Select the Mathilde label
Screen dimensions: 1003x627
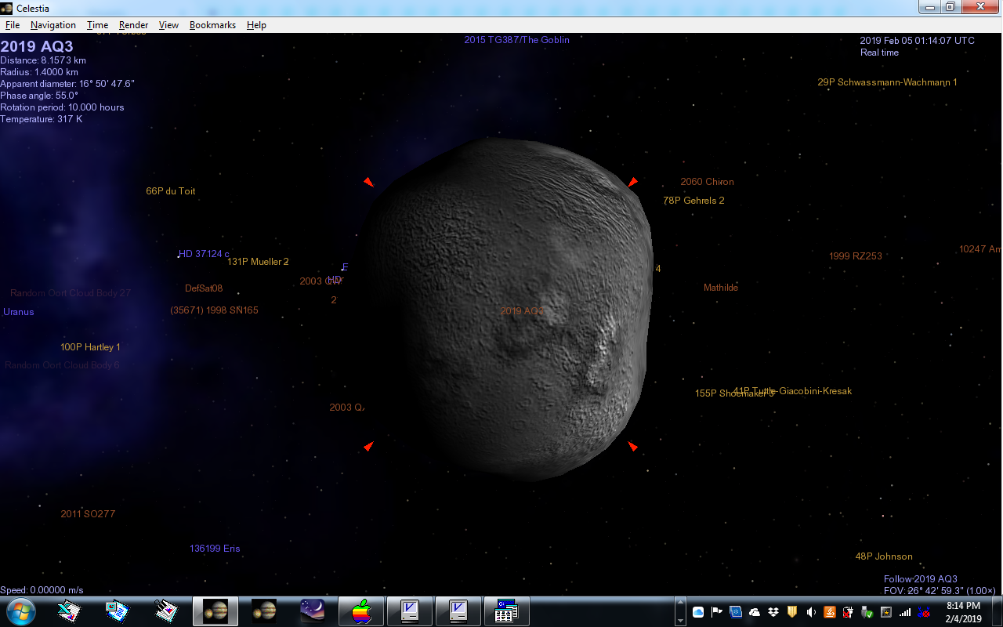[721, 288]
